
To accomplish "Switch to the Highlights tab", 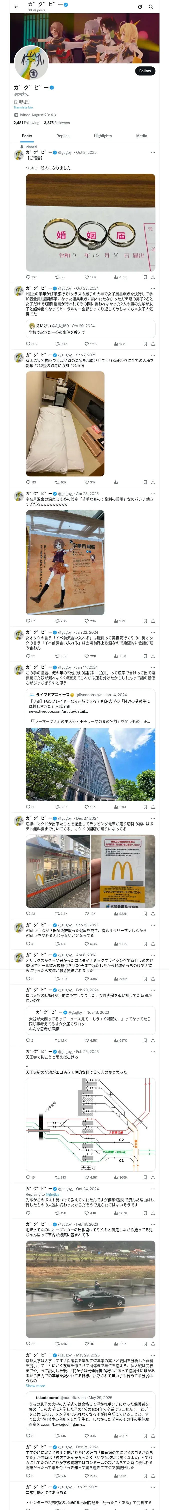I will (x=103, y=135).
